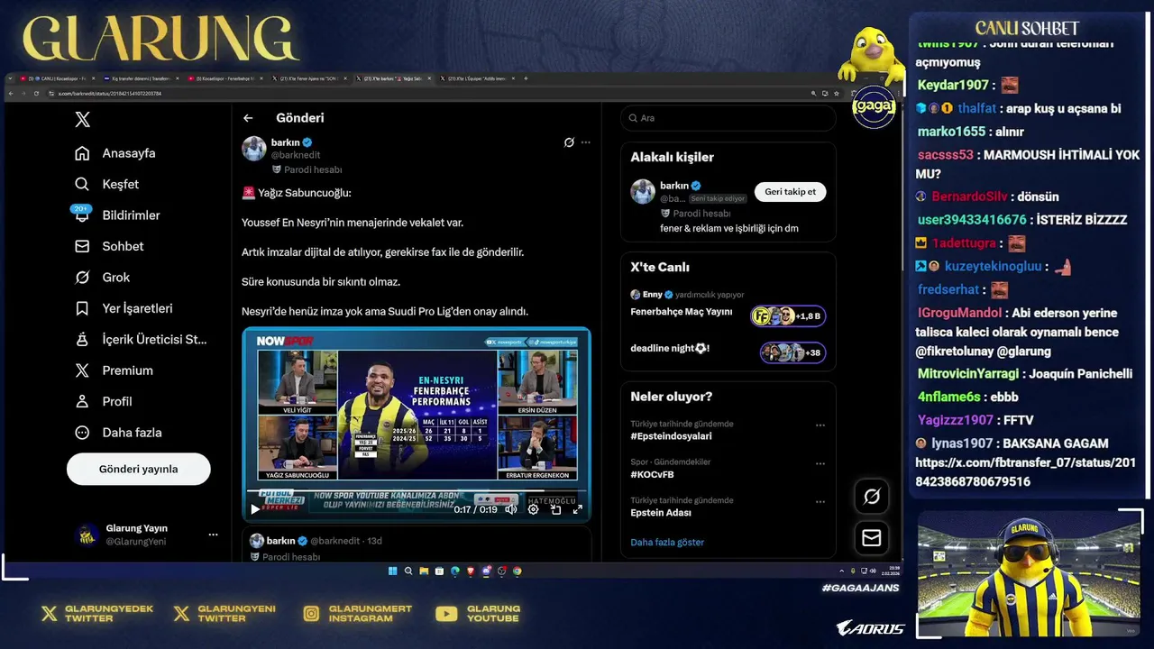Click Daha fazla göster link
Viewport: 1154px width, 649px height.
[x=667, y=542]
